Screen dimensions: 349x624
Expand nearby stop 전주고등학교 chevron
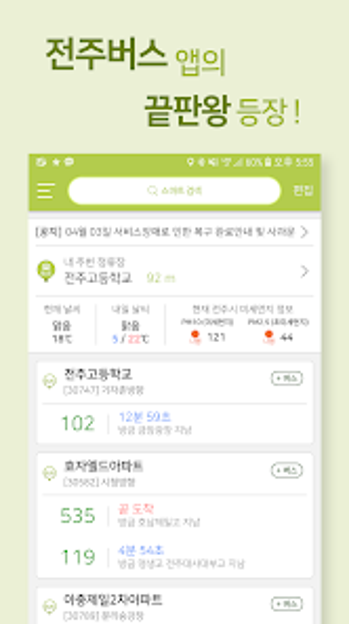coord(304,272)
